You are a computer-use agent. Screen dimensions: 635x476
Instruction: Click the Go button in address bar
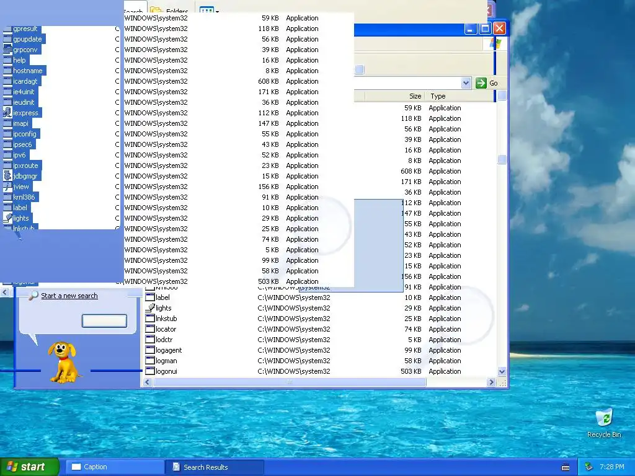(x=487, y=83)
